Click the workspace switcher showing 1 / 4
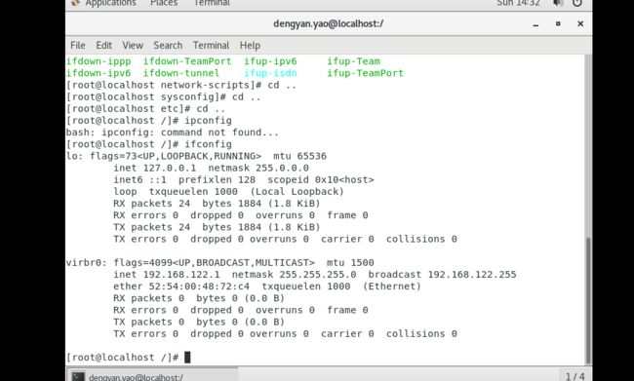634x381 pixels. click(x=575, y=376)
